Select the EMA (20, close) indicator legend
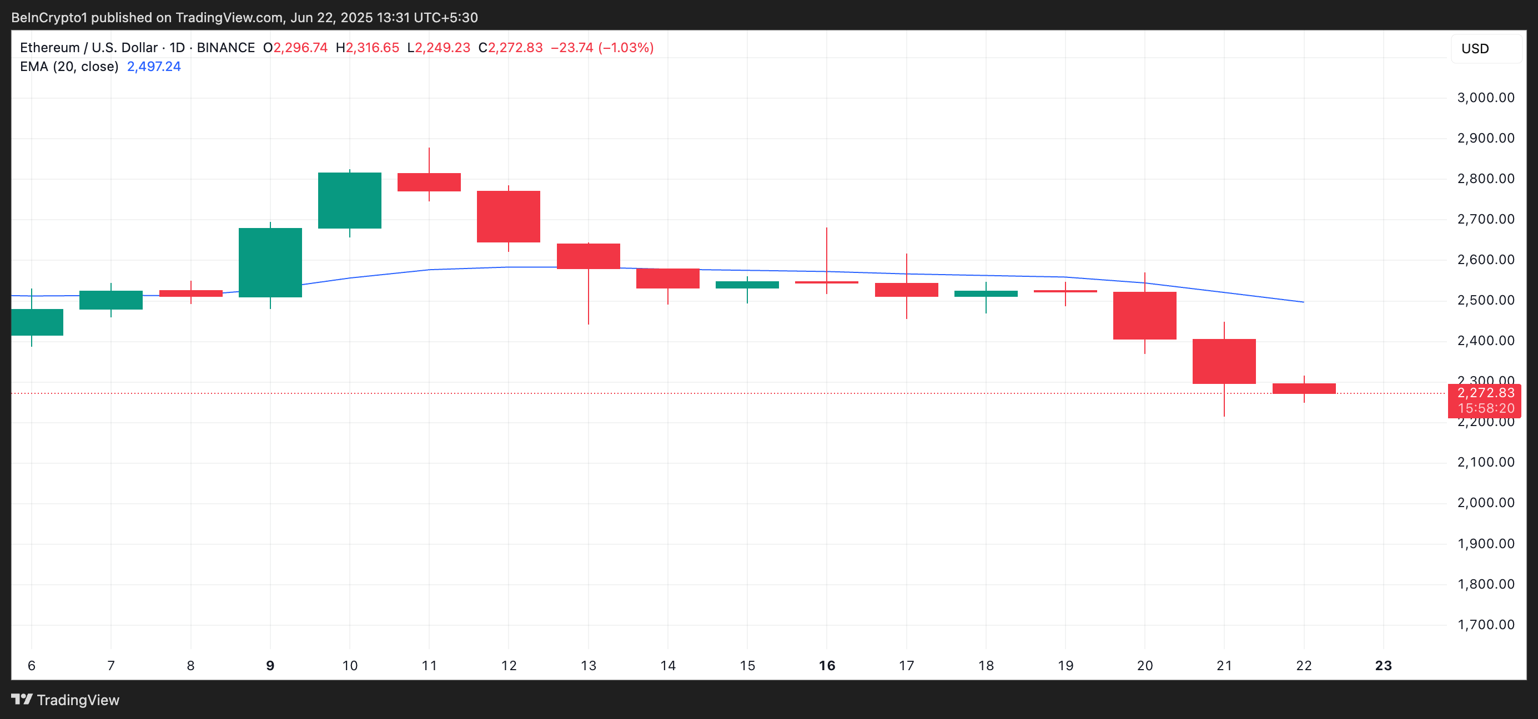The height and width of the screenshot is (719, 1538). point(69,67)
